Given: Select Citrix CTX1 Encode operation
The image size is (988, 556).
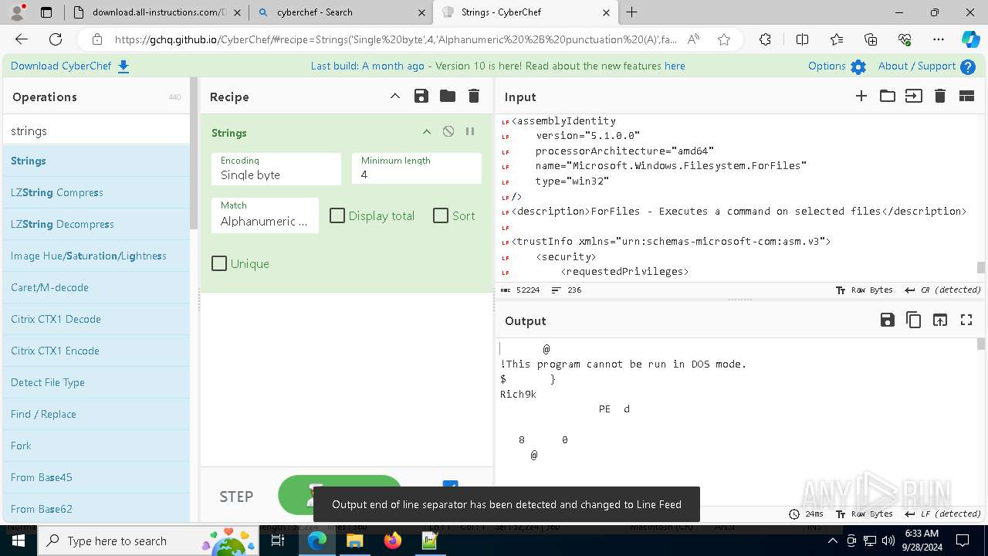Looking at the screenshot, I should [96, 351].
